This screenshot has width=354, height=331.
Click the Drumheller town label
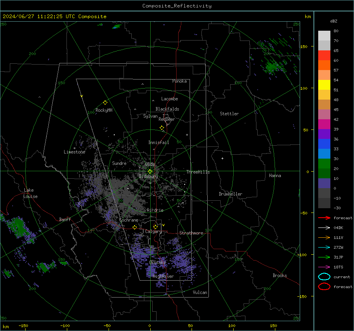(230, 194)
